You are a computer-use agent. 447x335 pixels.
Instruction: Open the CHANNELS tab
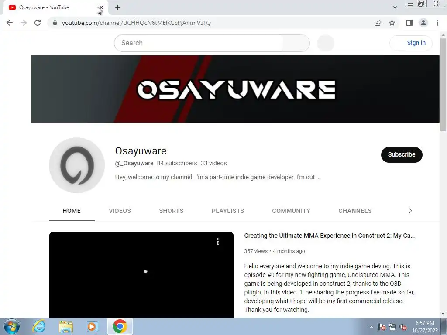(355, 211)
